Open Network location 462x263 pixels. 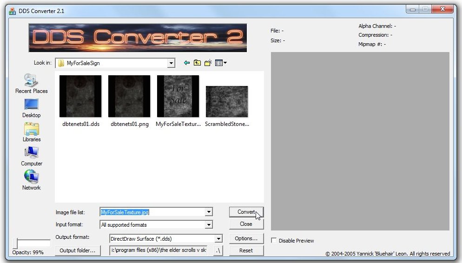tap(31, 180)
